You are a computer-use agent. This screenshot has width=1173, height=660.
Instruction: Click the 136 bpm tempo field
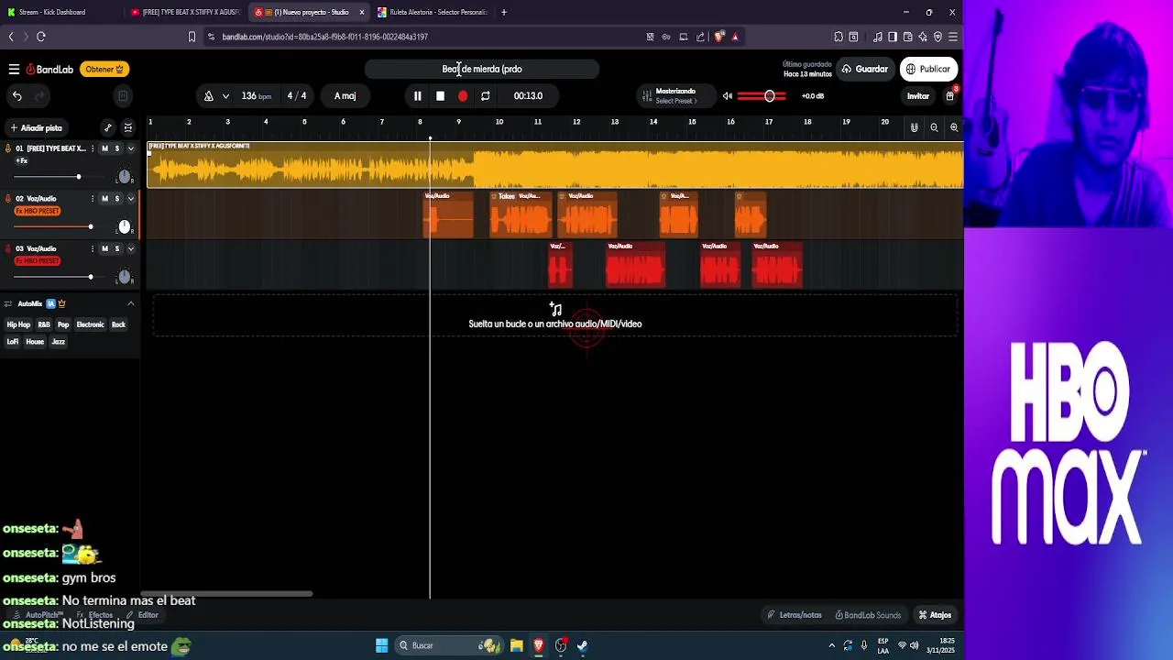pos(256,95)
